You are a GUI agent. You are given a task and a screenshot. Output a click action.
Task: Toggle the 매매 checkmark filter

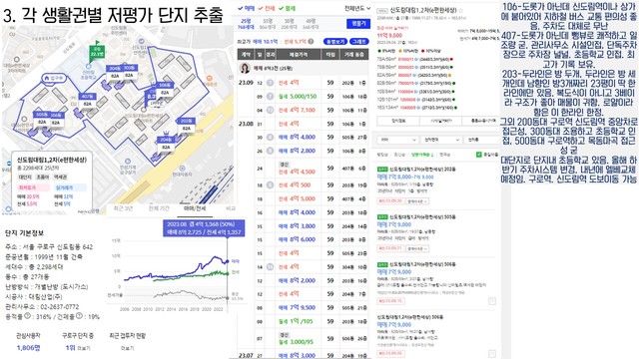(x=247, y=8)
